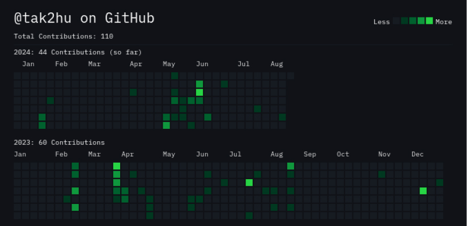Click the green August cell in 2024

[282, 117]
